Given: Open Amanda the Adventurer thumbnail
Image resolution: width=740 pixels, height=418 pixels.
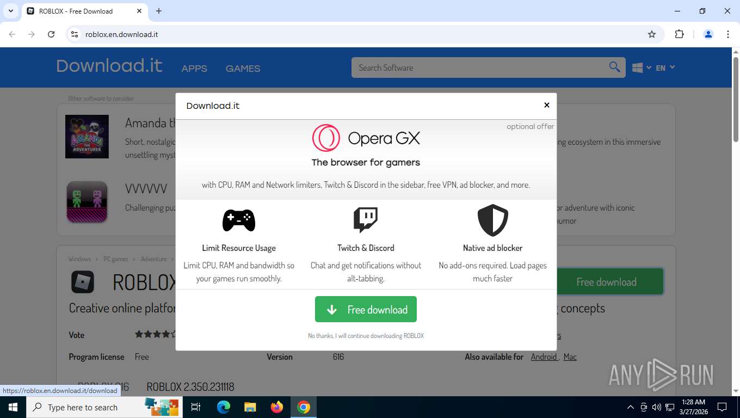Looking at the screenshot, I should (x=87, y=137).
